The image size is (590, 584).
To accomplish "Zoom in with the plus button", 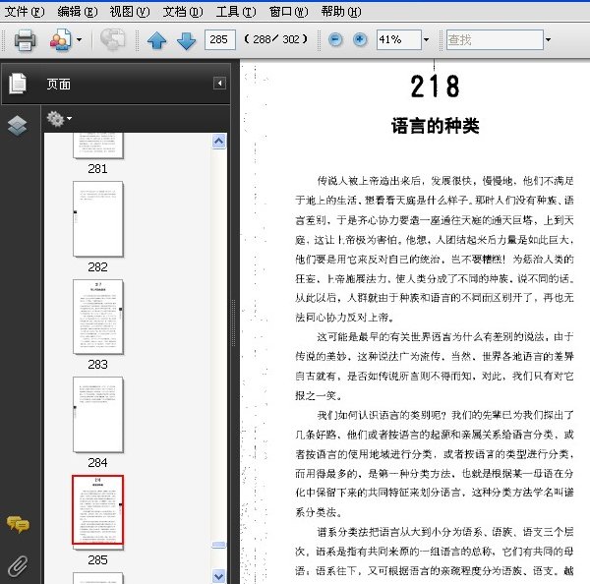I will tap(360, 39).
